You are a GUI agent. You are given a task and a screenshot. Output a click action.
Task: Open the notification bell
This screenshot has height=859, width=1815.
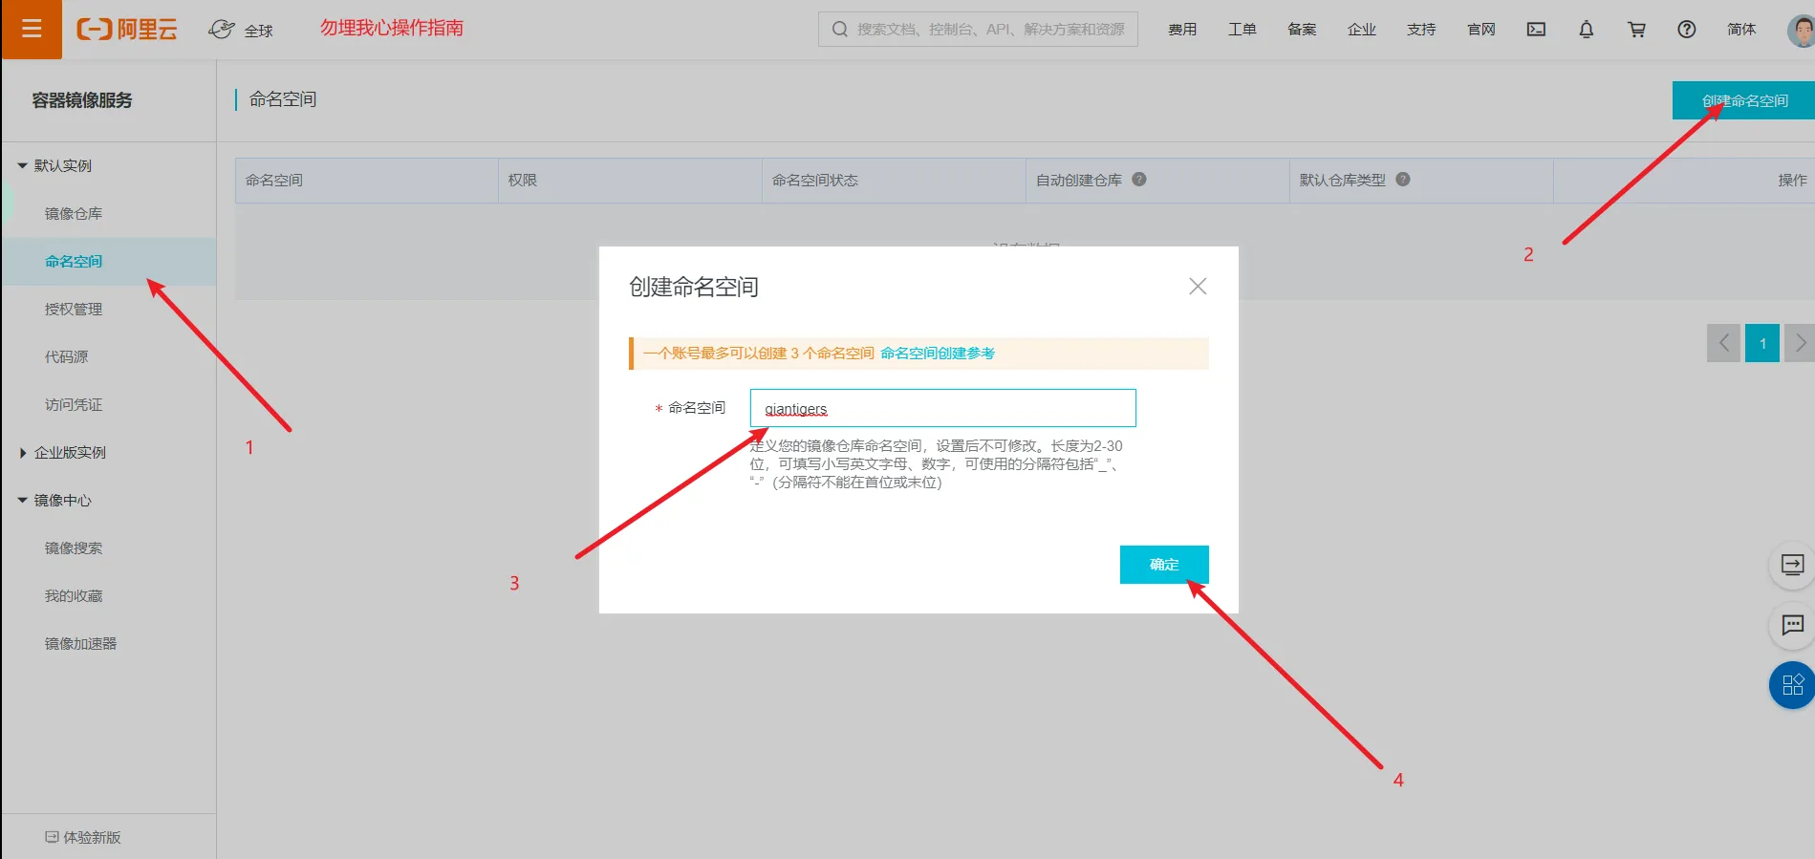1587,30
